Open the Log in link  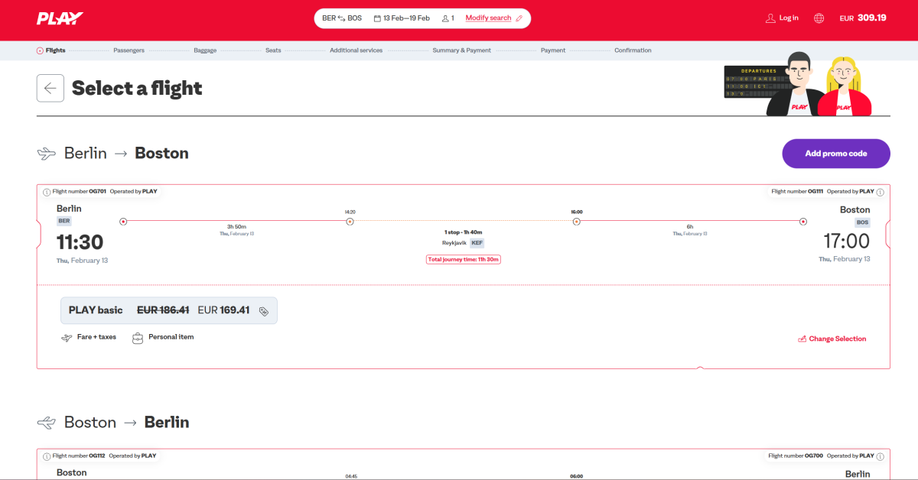782,18
